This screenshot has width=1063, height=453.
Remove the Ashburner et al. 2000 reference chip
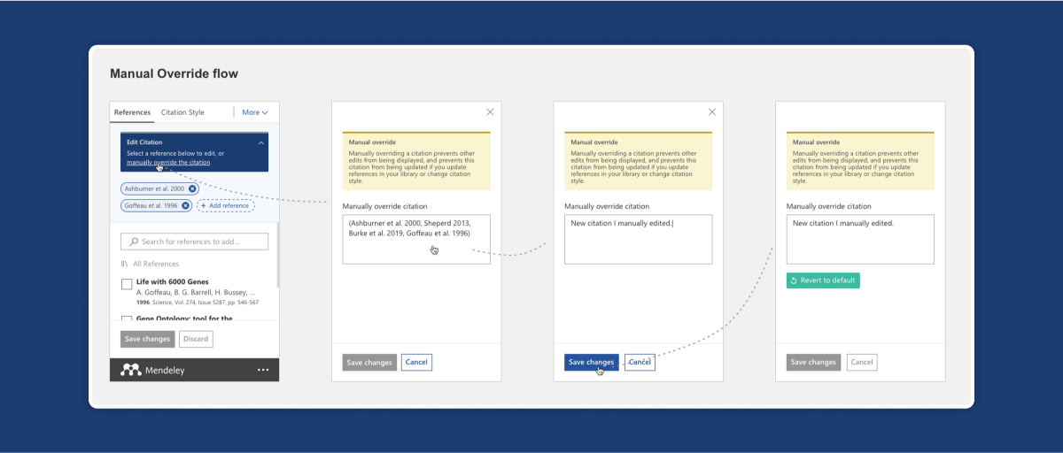(192, 188)
